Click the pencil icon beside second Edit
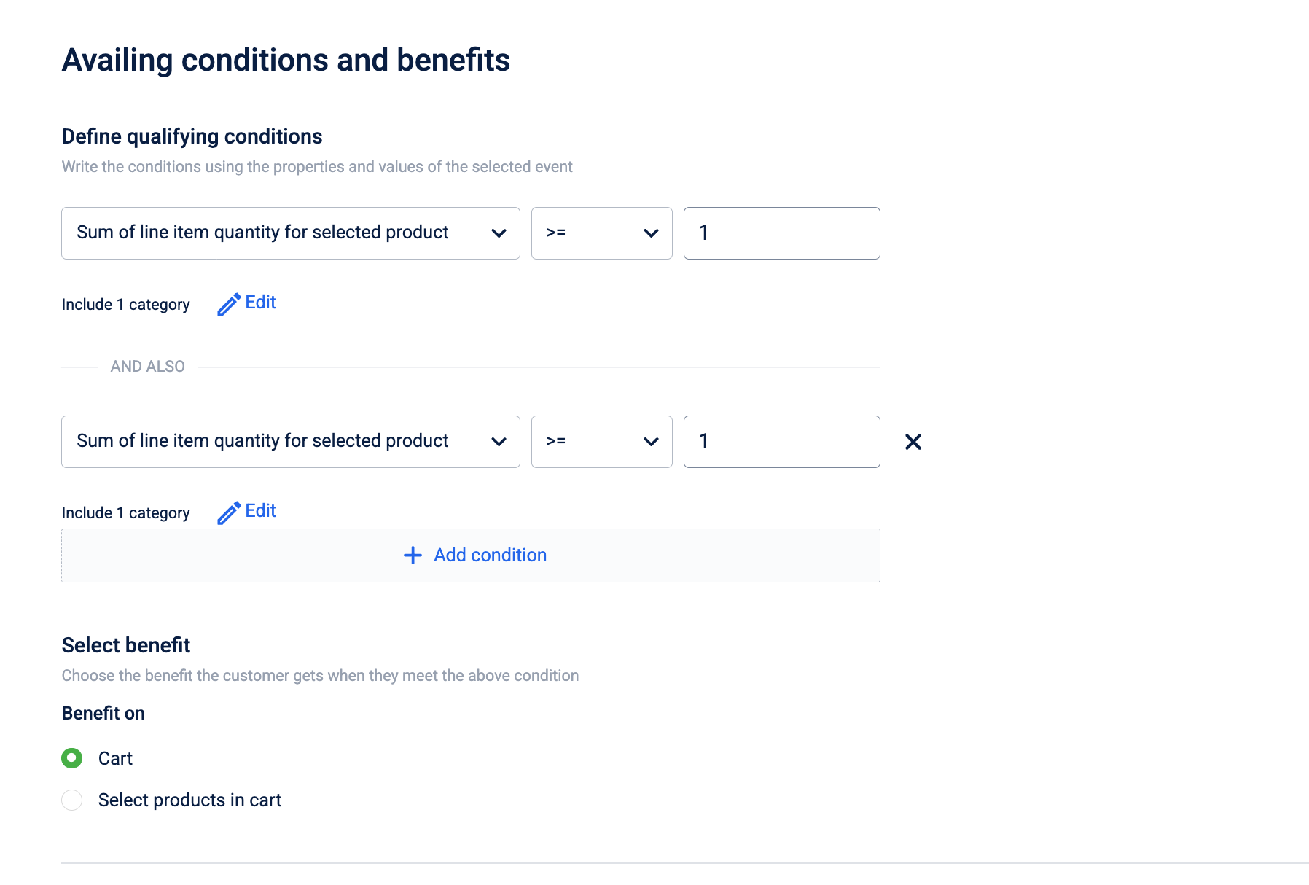Viewport: 1309px width, 885px height. click(228, 512)
